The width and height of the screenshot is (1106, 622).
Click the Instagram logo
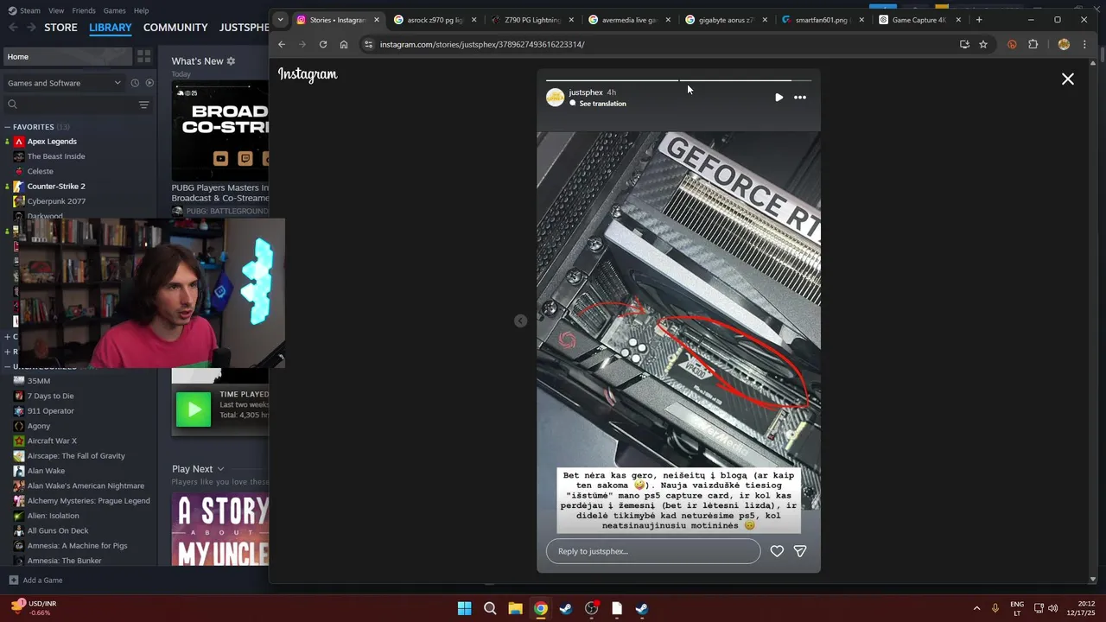pos(308,75)
